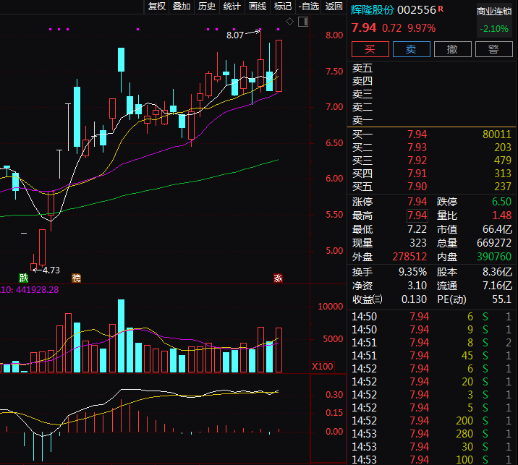Viewport: 518px width, 465px height.
Task: Click the last red candlestick near 7.94
Action: click(279, 66)
